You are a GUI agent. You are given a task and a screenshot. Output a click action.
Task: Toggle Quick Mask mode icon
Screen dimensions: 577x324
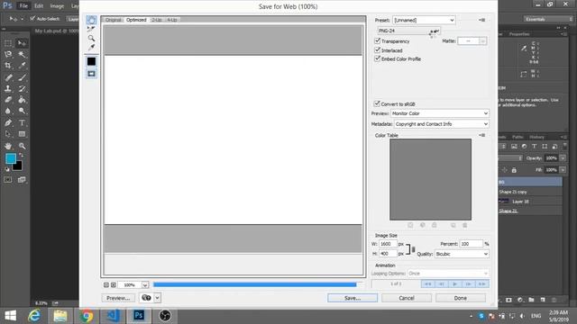point(8,180)
